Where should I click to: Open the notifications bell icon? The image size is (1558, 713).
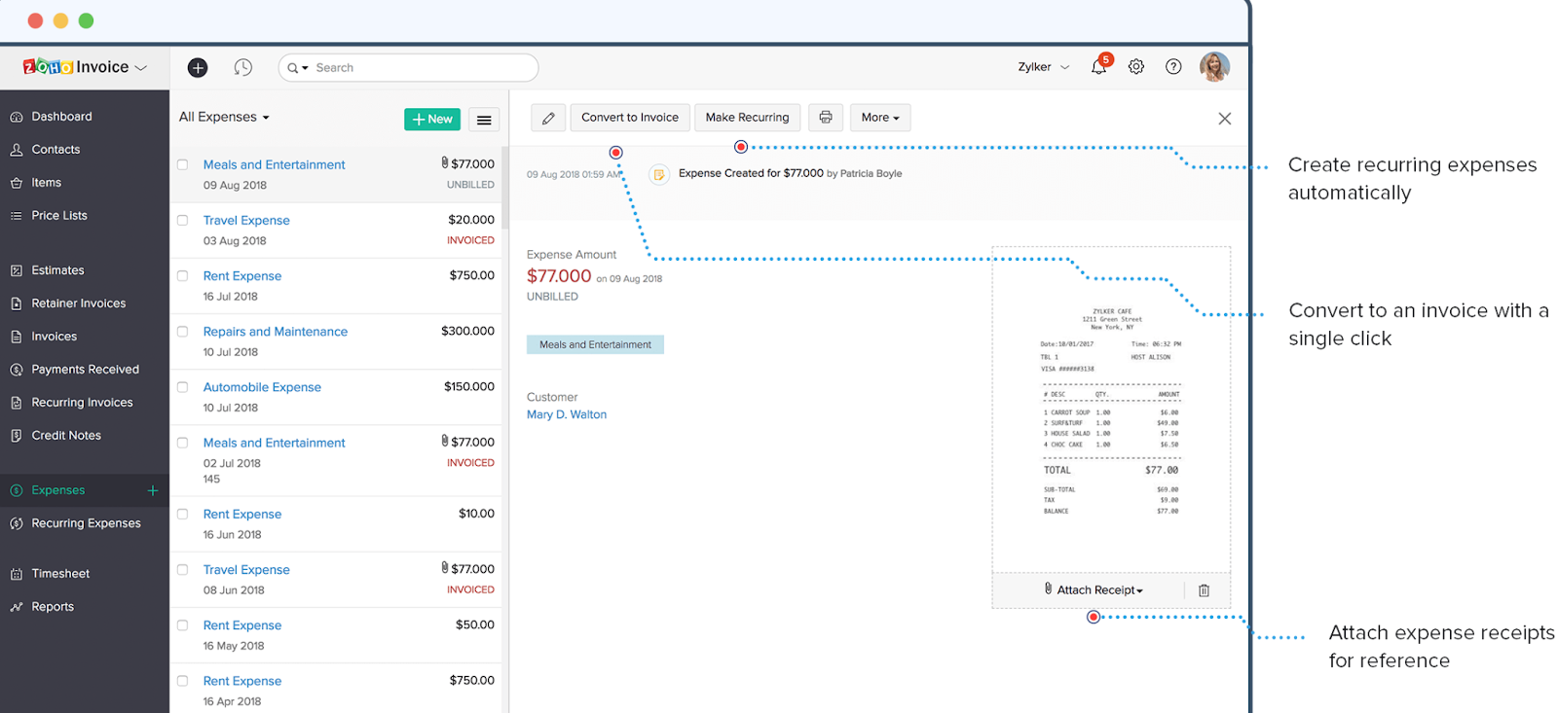[x=1098, y=67]
